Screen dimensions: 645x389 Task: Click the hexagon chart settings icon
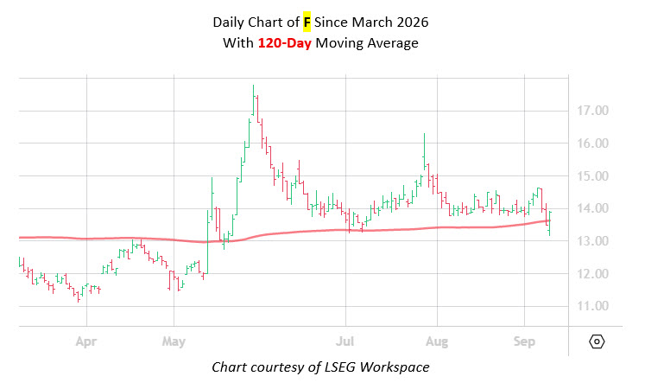click(597, 341)
